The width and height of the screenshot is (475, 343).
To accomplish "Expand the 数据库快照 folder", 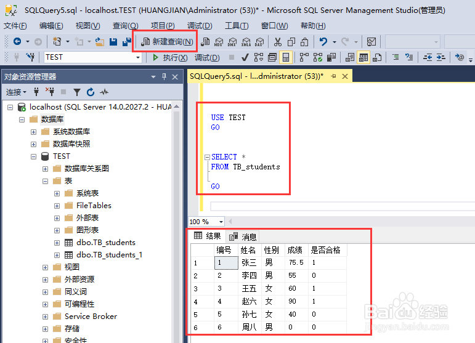I will click(34, 144).
